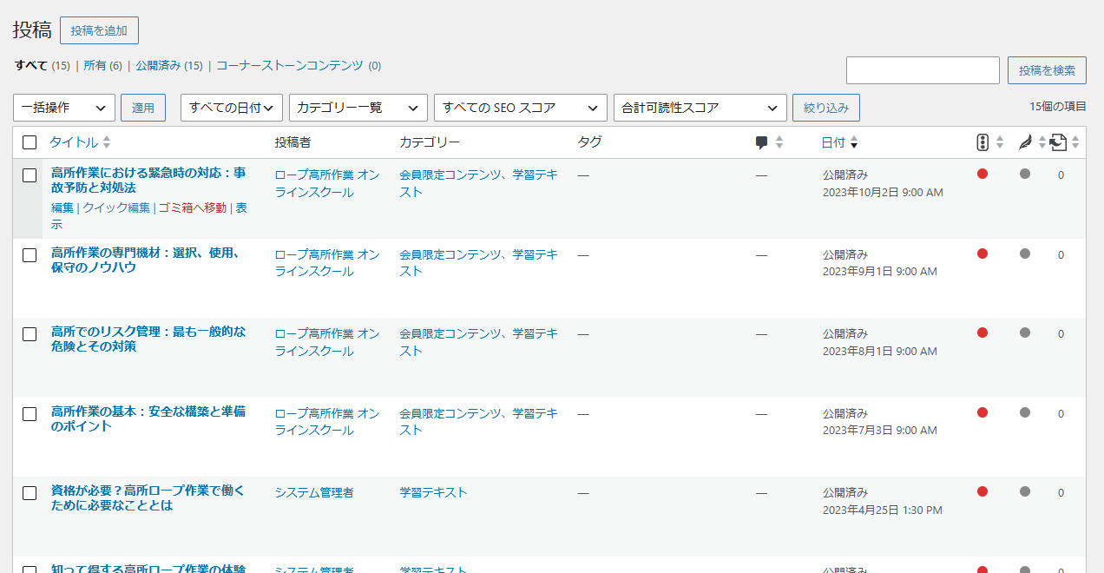
Task: Click sort arrows next to タイトル header
Action: (107, 142)
